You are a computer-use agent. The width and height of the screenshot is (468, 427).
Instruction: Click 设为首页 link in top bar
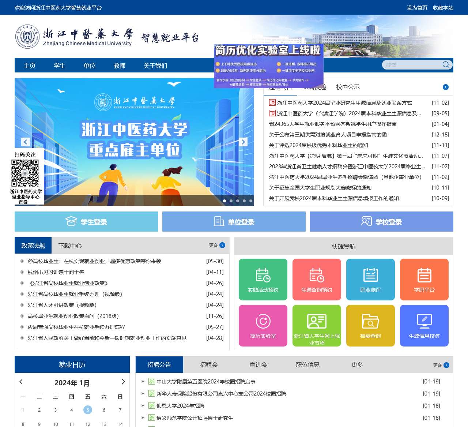pos(417,8)
